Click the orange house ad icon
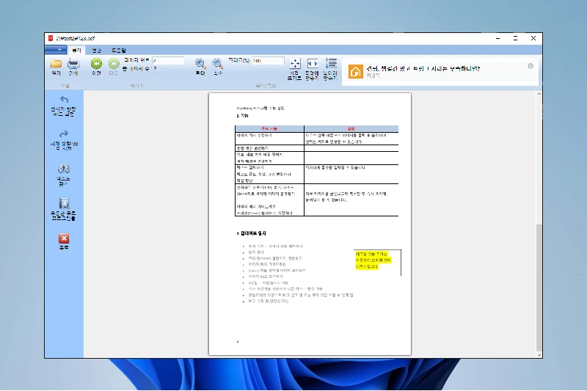 [356, 71]
